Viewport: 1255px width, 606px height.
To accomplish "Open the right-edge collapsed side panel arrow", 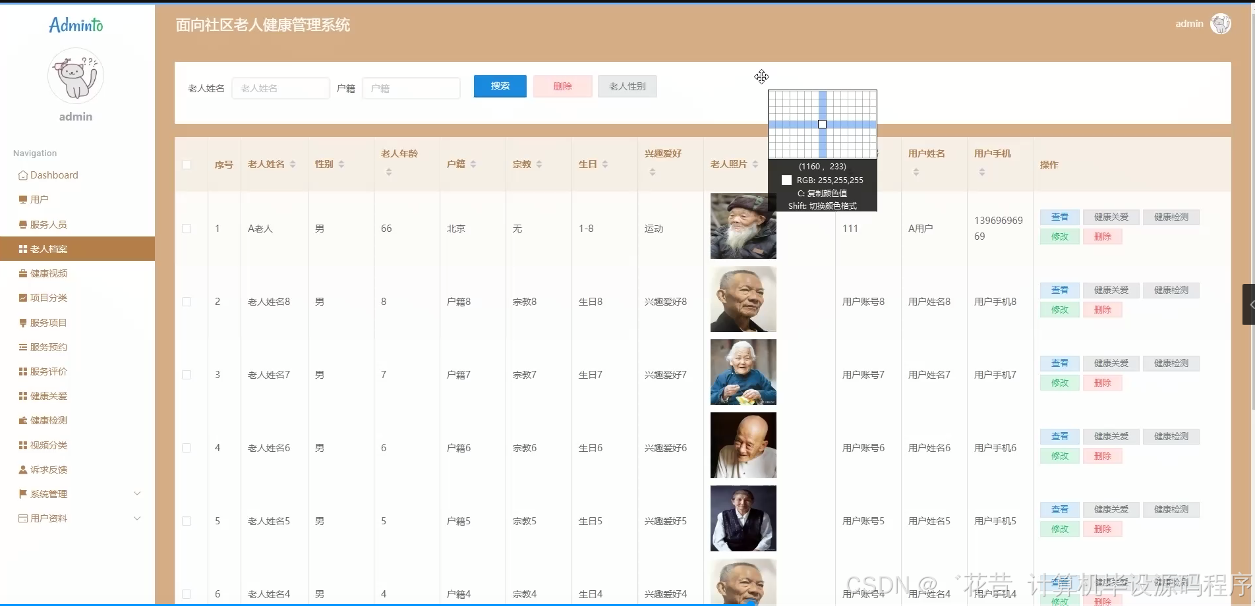I will pos(1250,304).
